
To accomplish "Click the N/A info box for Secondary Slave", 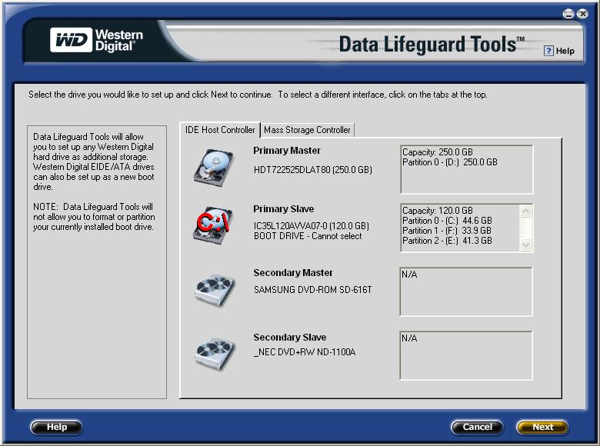I will click(x=466, y=356).
